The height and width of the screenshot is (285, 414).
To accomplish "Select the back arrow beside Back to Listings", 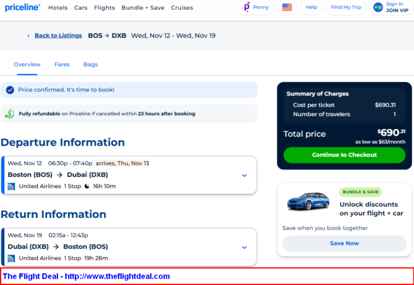I will click(x=28, y=36).
